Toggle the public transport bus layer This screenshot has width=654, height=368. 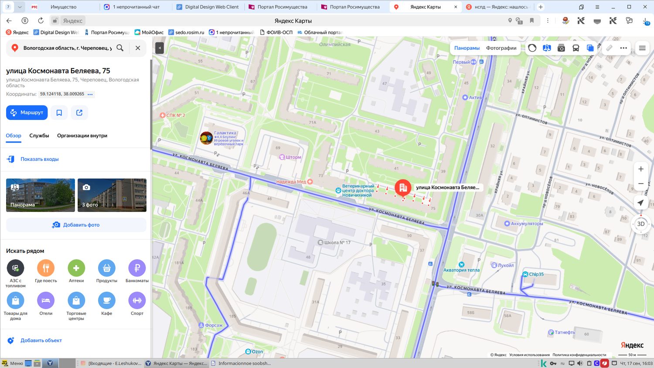[x=576, y=48]
